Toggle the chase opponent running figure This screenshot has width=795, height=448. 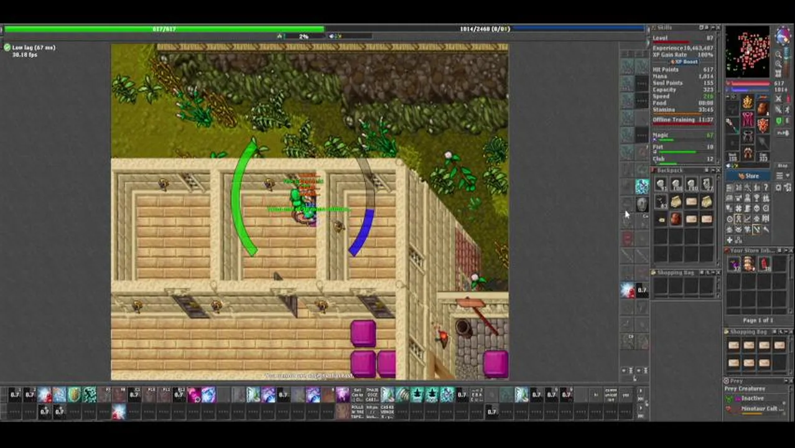click(x=788, y=110)
